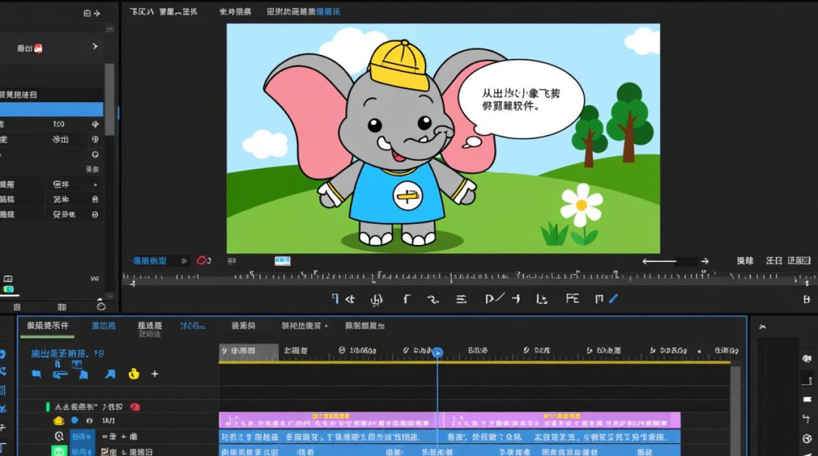Open the third timeline panel tab with two-line label
This screenshot has width=818, height=456.
(x=150, y=329)
